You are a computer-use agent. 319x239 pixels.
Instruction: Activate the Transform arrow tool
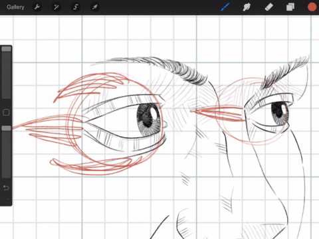(94, 7)
